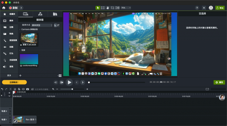Open the 媒体类型 sort-by dropdown

42,25
